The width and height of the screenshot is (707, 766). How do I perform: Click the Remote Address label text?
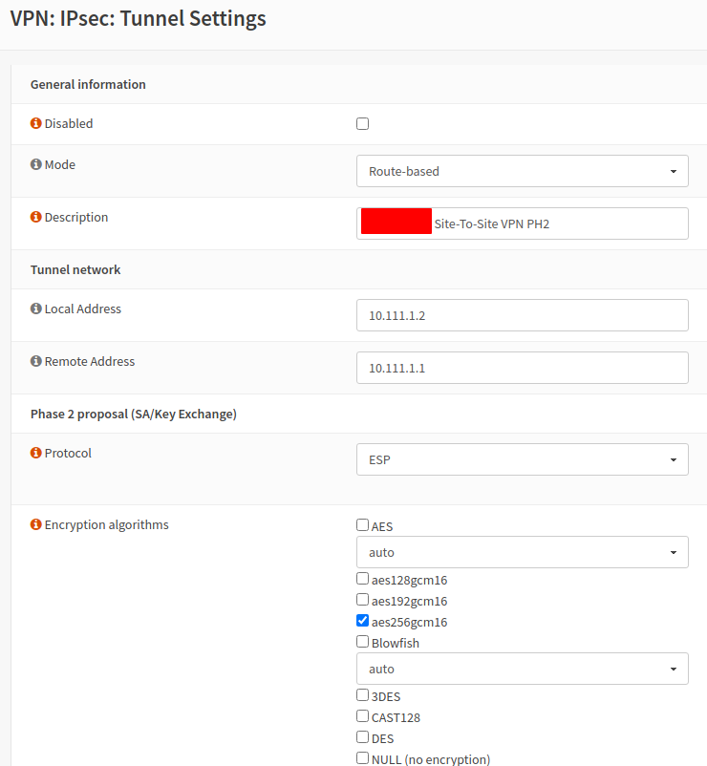coord(90,361)
